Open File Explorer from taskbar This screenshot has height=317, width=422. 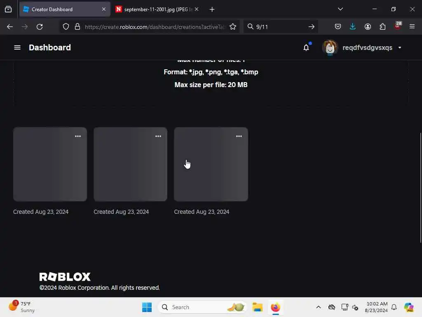tap(258, 307)
